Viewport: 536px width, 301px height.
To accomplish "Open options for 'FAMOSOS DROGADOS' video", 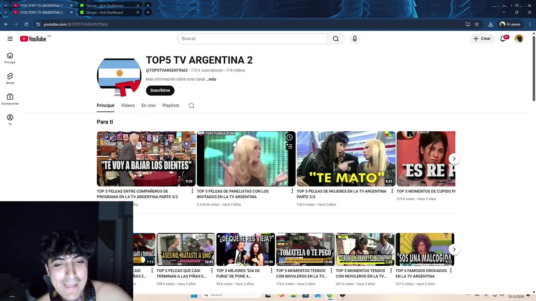I will 451,270.
